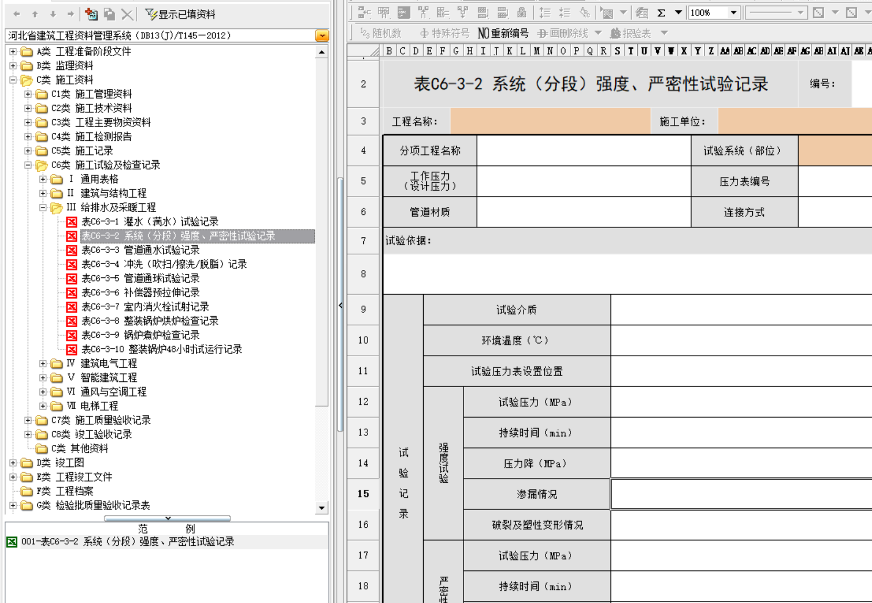Image resolution: width=872 pixels, height=603 pixels.
Task: Click the up arrow navigation icon
Action: point(35,14)
